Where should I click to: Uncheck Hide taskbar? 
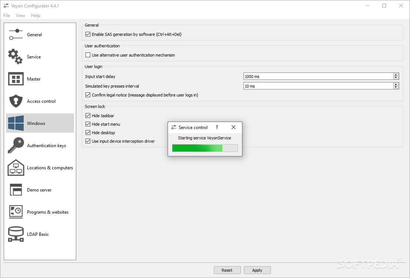coord(88,115)
